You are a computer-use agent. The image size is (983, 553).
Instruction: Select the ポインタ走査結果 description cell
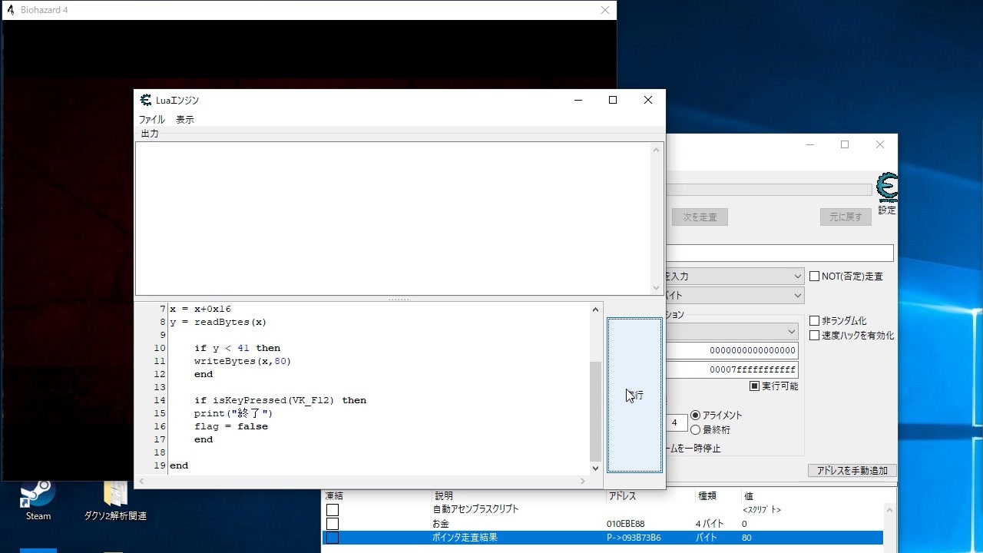click(465, 538)
